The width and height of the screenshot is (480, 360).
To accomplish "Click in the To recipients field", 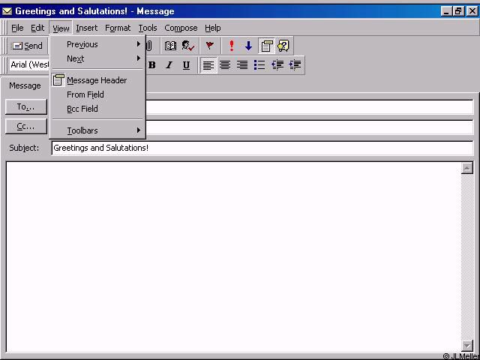I will (309, 107).
